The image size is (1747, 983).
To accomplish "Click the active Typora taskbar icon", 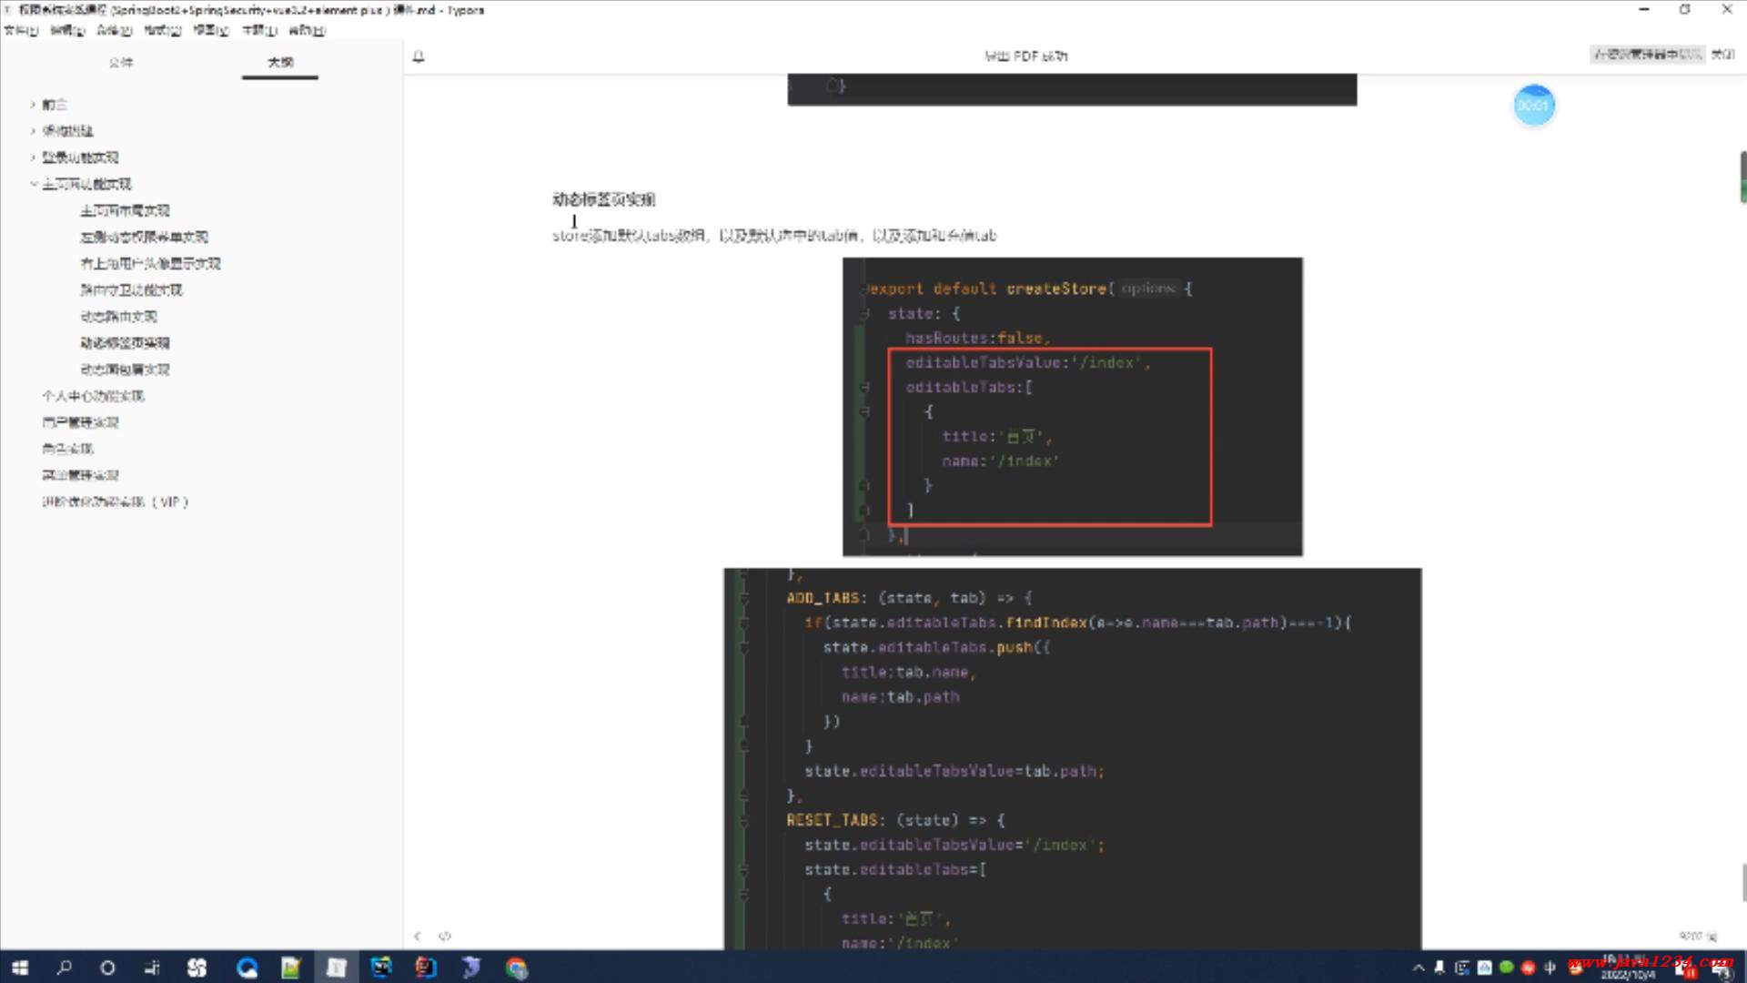I will [x=336, y=968].
